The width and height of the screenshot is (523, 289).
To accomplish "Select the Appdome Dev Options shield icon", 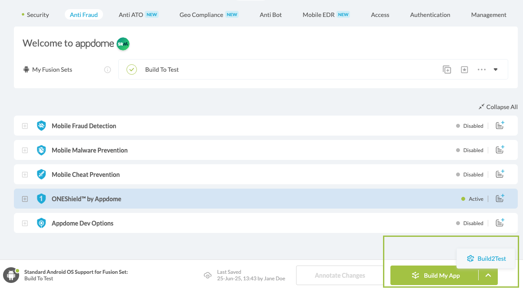I will pos(41,223).
